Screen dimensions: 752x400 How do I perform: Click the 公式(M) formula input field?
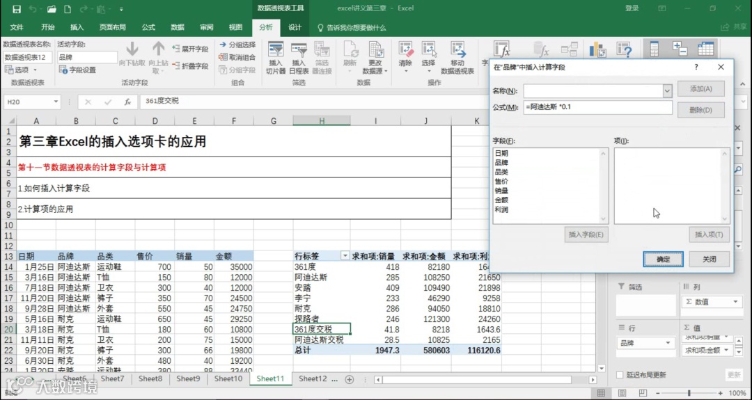[598, 108]
